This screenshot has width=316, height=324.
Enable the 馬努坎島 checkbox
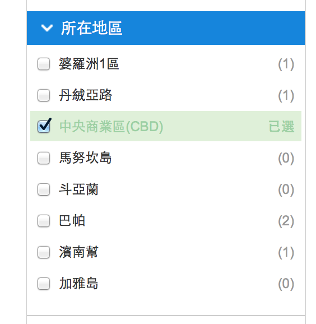(44, 158)
